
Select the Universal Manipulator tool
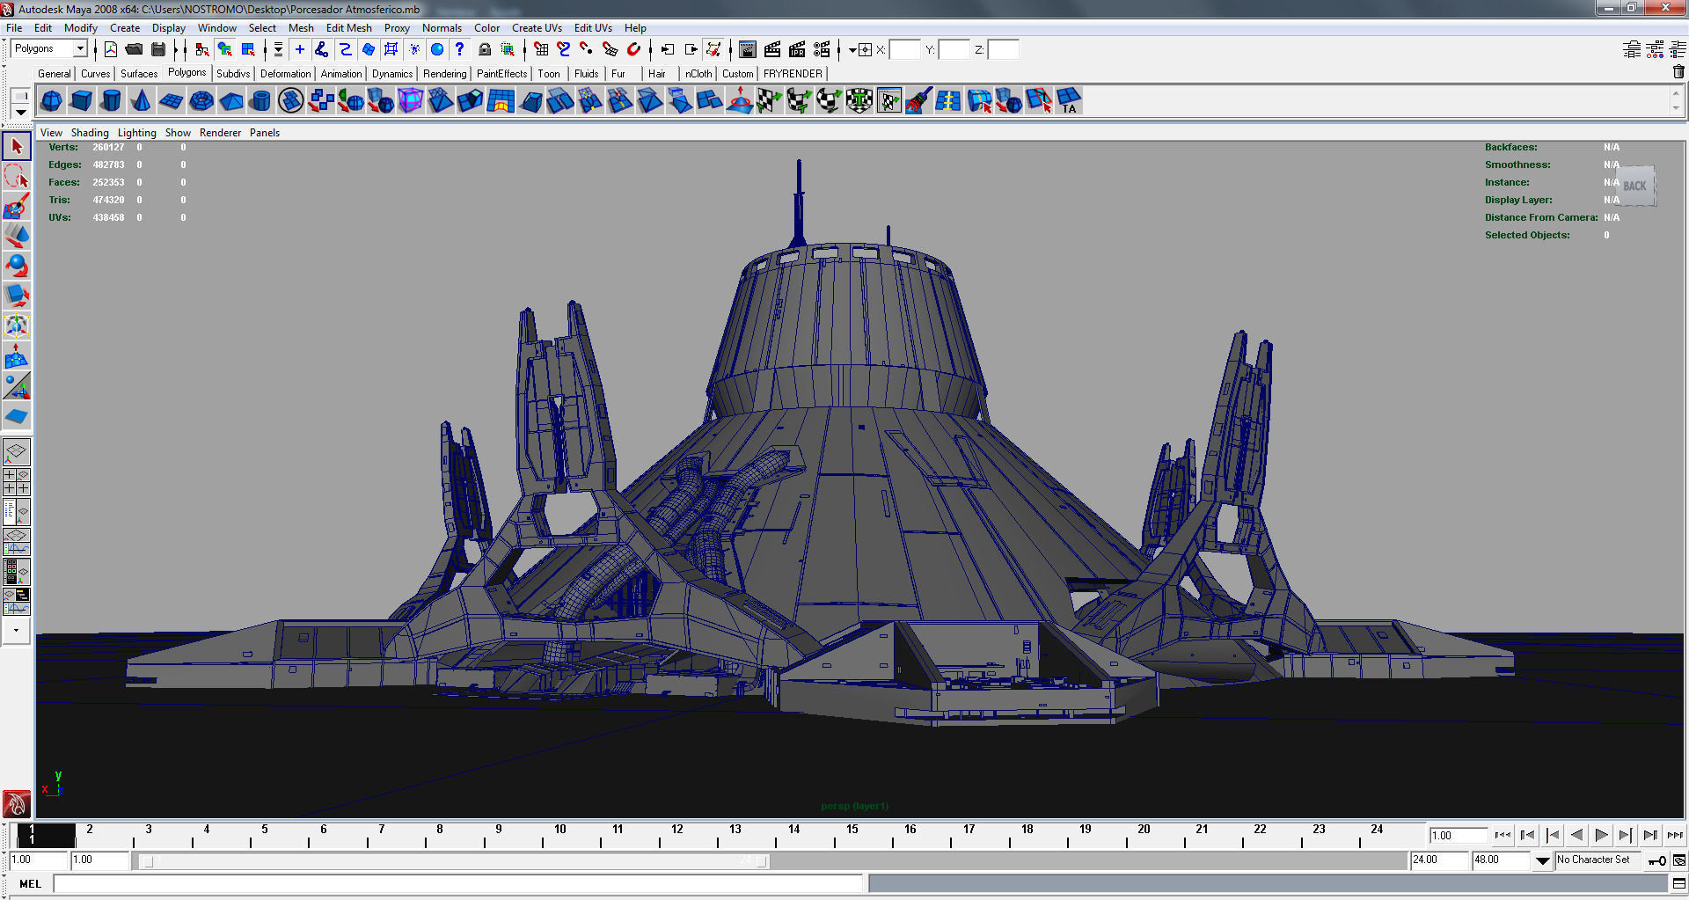click(x=17, y=326)
